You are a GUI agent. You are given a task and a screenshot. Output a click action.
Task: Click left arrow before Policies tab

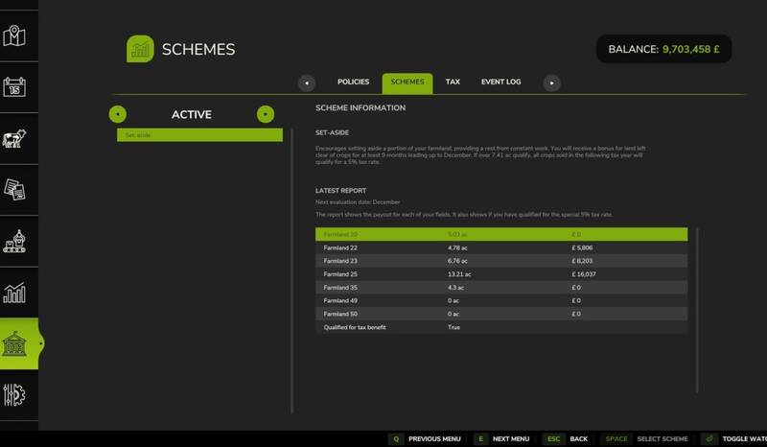coord(306,83)
